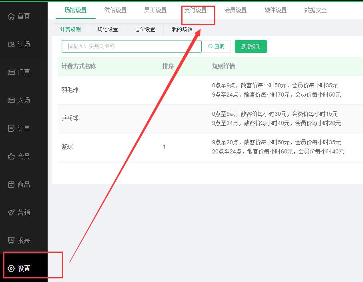Select the 场地设置 sub-tab
Image resolution: width=363 pixels, height=282 pixels.
[108, 30]
